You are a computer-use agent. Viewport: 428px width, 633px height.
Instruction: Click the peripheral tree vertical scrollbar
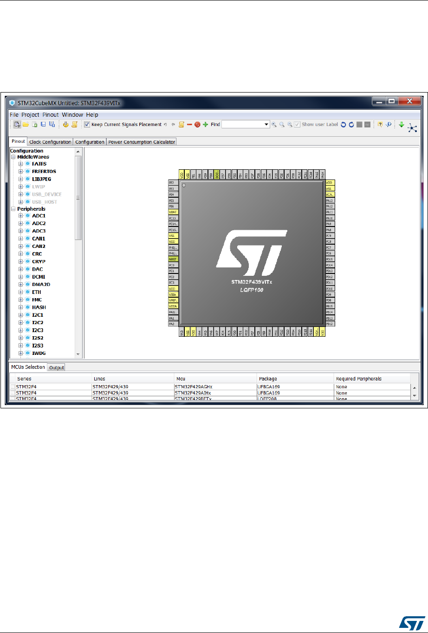78,198
